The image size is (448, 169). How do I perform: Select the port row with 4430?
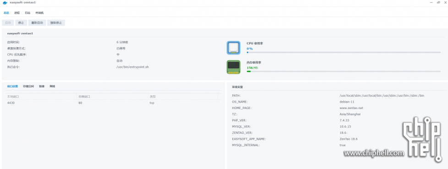click(114, 103)
